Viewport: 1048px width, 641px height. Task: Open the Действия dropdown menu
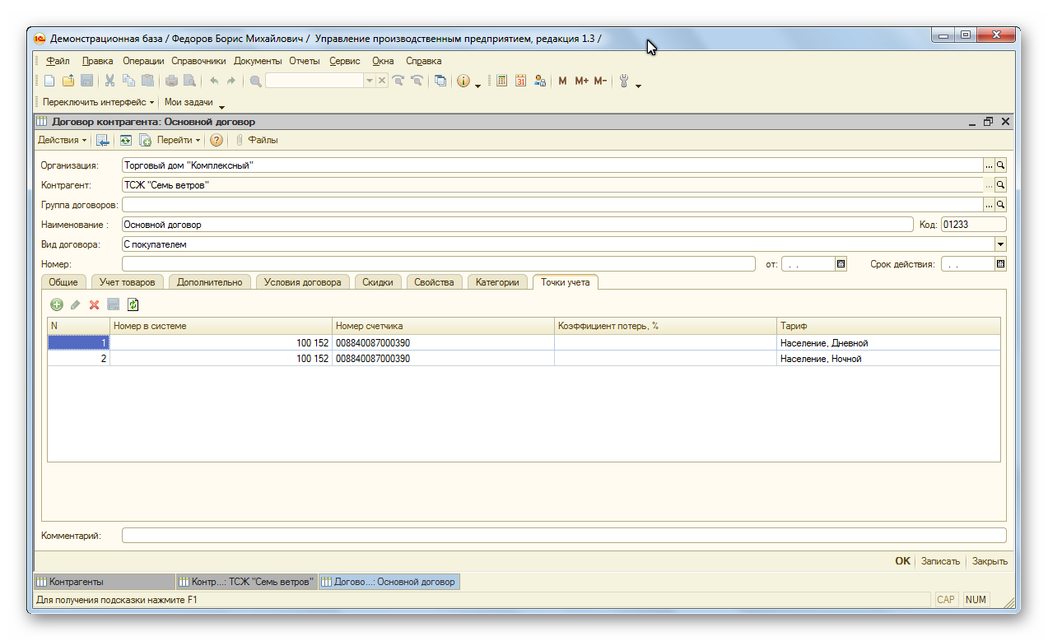(62, 140)
